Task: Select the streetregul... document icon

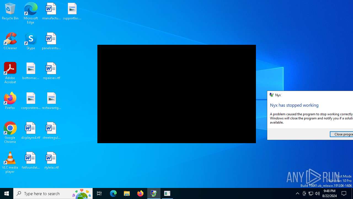Action: click(x=51, y=131)
